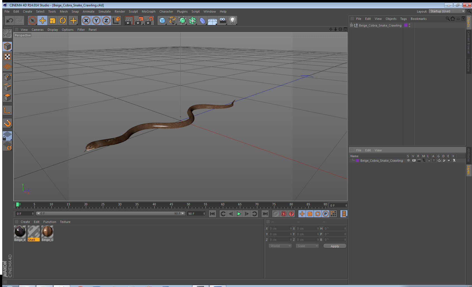
Task: Add a Floor environment object
Action: point(213,21)
